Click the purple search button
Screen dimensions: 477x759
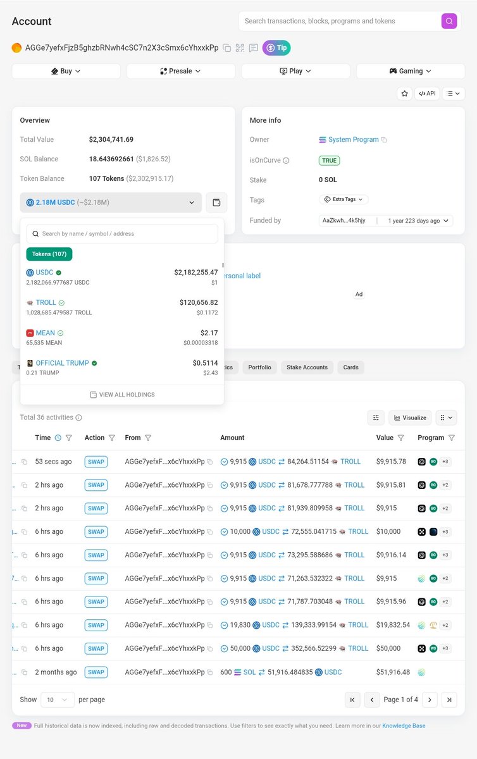coord(449,21)
